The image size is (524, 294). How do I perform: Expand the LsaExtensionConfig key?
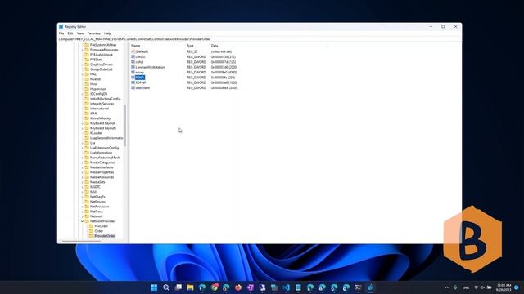[x=83, y=148]
